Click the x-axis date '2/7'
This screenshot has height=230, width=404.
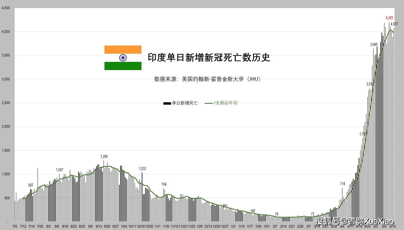[275, 226]
